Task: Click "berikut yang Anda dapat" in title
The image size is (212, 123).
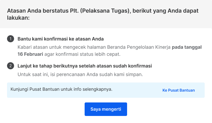Action: [x=165, y=11]
